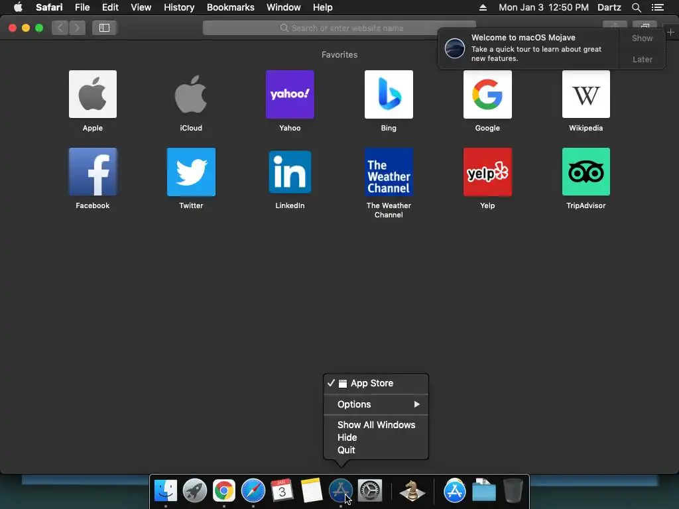Add a new tab with plus button
This screenshot has width=679, height=509.
coord(670,32)
